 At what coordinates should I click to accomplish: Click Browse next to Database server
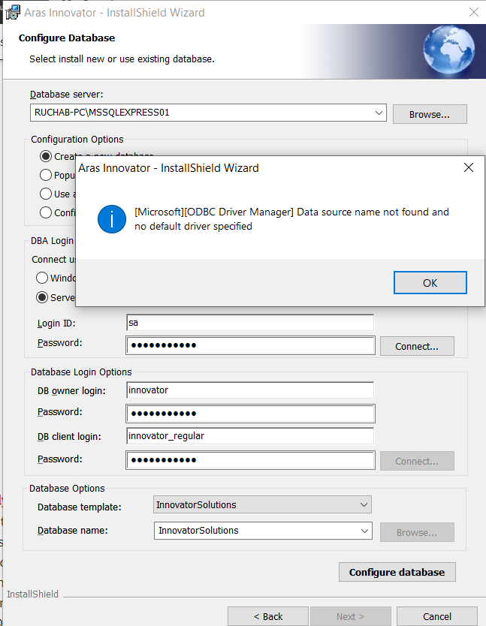[429, 114]
